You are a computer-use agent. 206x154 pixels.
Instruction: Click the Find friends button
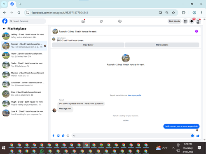point(174,21)
